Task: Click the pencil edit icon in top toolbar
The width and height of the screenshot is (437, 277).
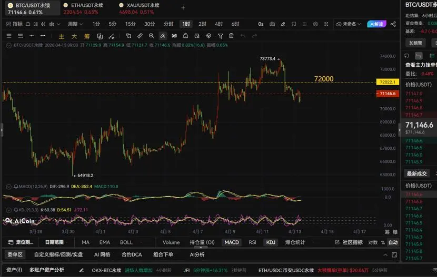Action: 283,24
